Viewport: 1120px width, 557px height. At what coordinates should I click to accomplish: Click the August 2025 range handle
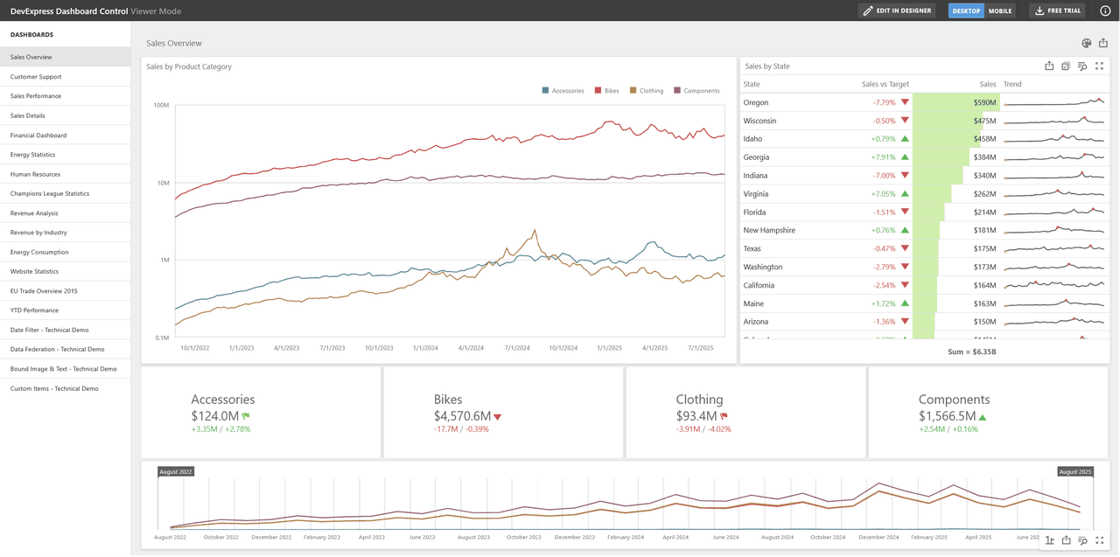tap(1075, 471)
